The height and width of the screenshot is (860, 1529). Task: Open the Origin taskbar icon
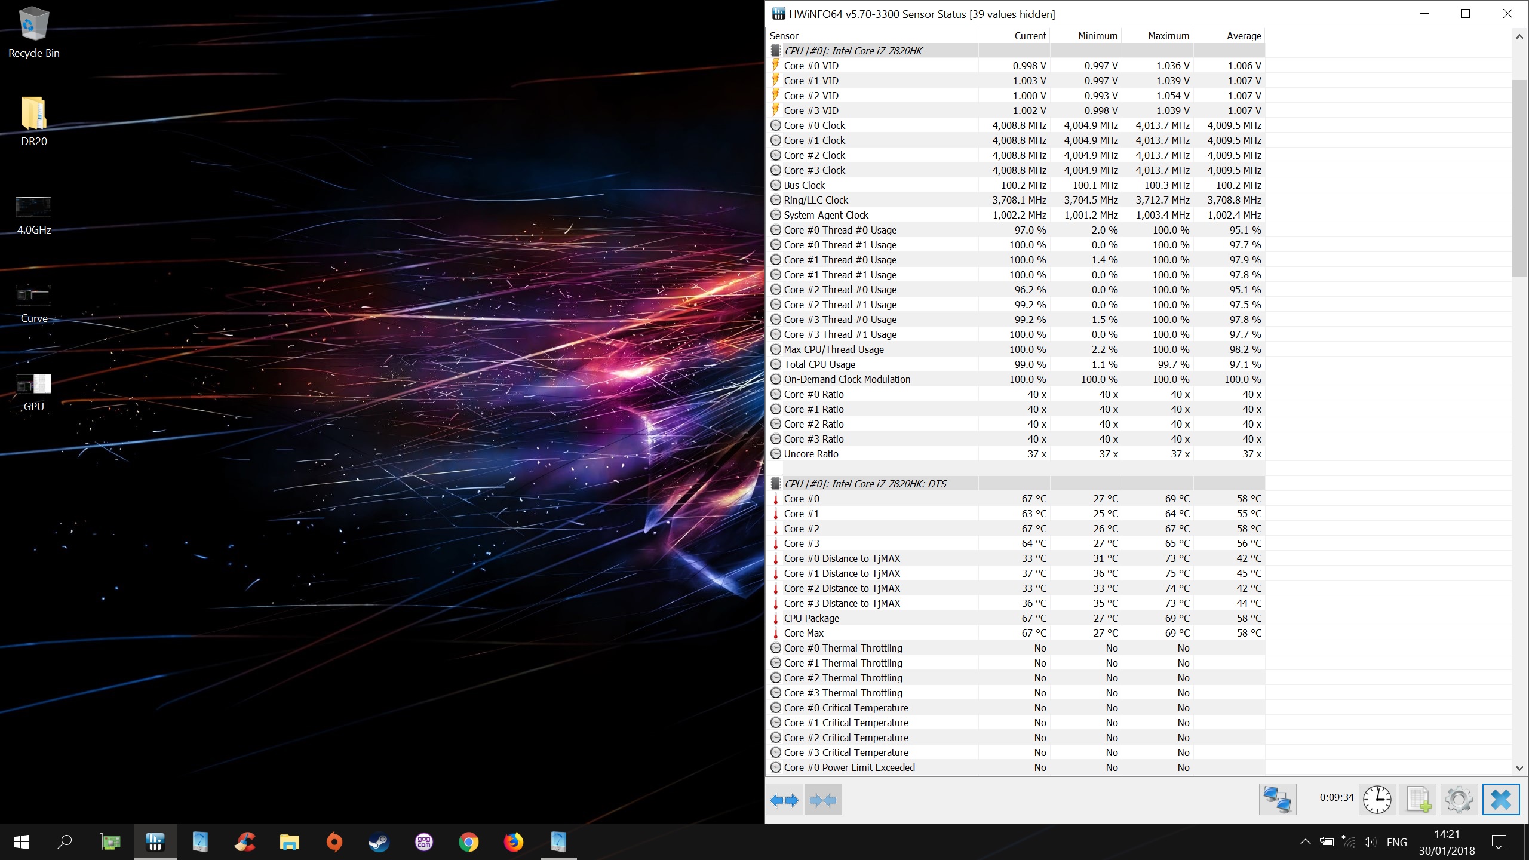coord(334,842)
